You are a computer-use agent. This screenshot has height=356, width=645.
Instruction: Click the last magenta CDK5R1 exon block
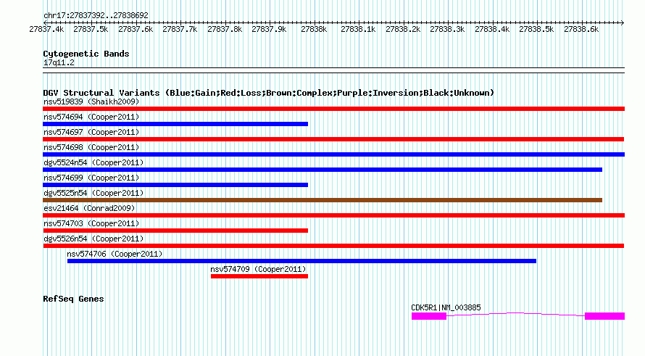tap(604, 316)
